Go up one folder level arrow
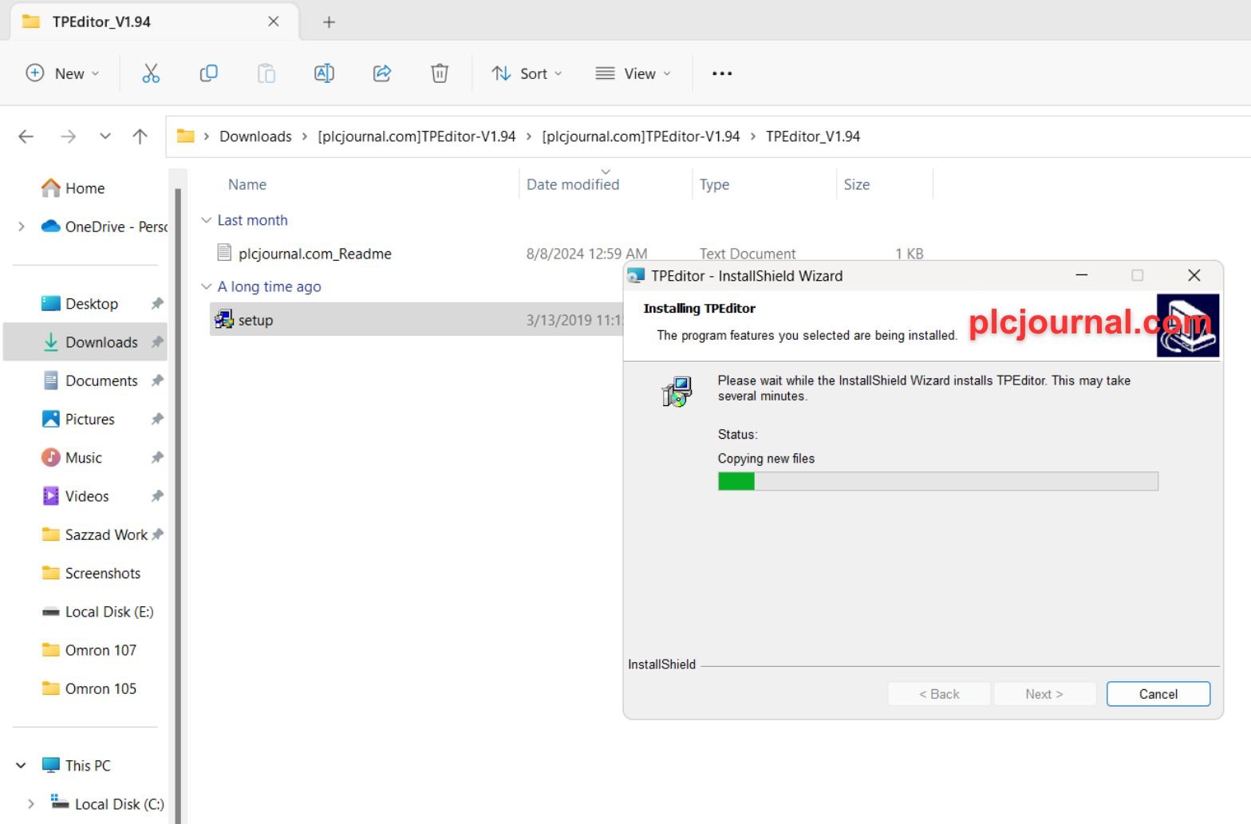1251x824 pixels. 140,136
